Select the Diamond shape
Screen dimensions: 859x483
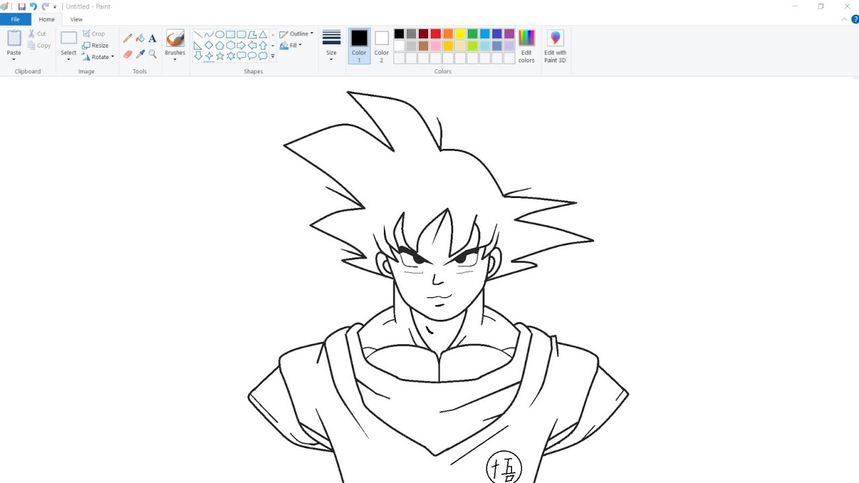tap(209, 46)
